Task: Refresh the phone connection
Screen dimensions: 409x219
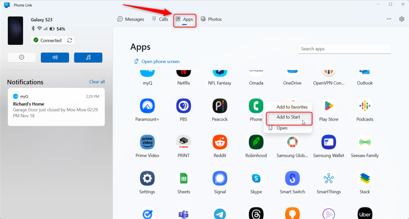Action: [x=69, y=40]
